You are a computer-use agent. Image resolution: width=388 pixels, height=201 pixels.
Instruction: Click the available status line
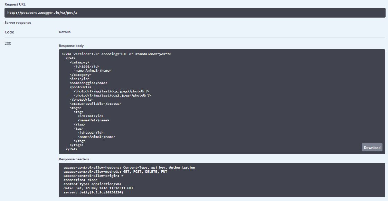[x=95, y=104]
